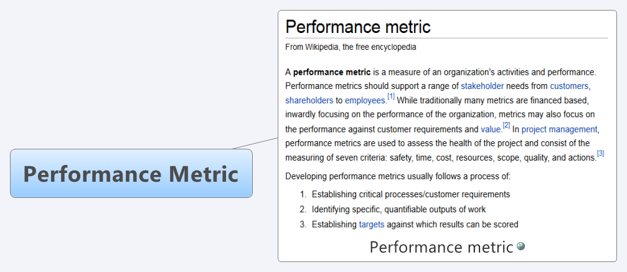
Task: Select the Performance metric caption below article
Action: [441, 247]
